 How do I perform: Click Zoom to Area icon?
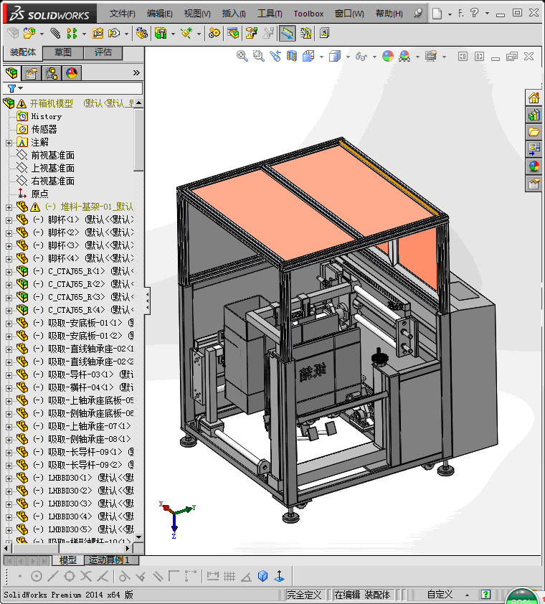point(258,56)
